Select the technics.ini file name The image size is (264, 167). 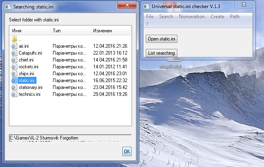30,94
